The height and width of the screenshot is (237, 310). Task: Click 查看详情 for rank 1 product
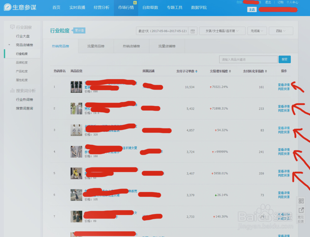click(284, 85)
